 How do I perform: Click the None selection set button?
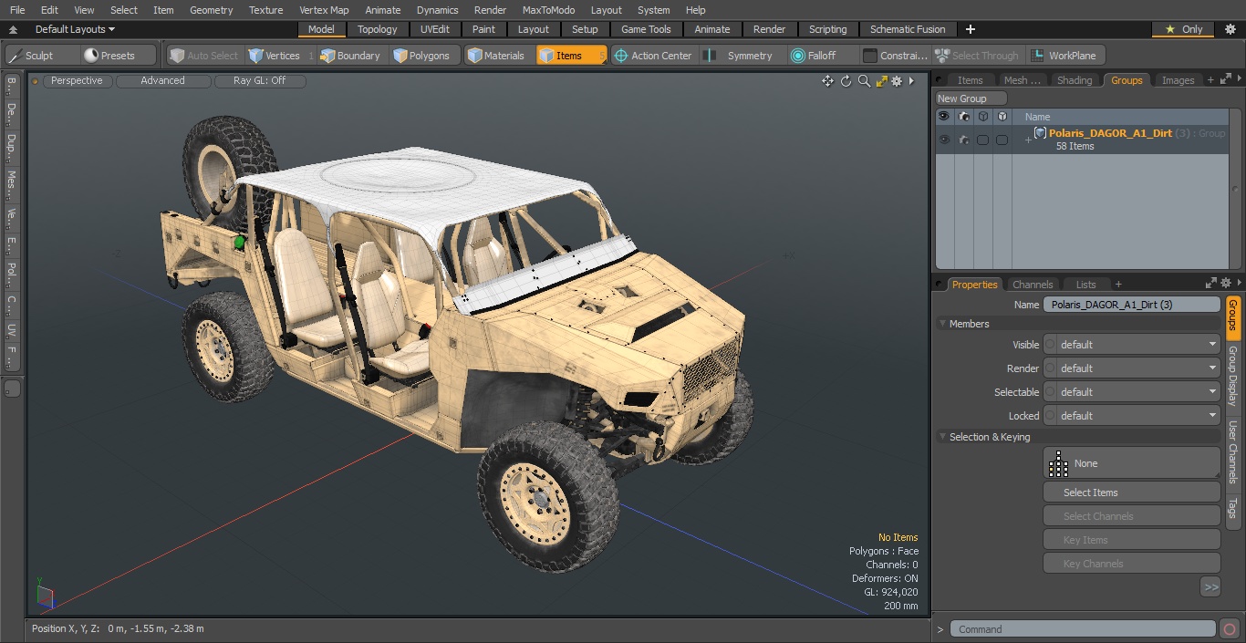click(1131, 463)
